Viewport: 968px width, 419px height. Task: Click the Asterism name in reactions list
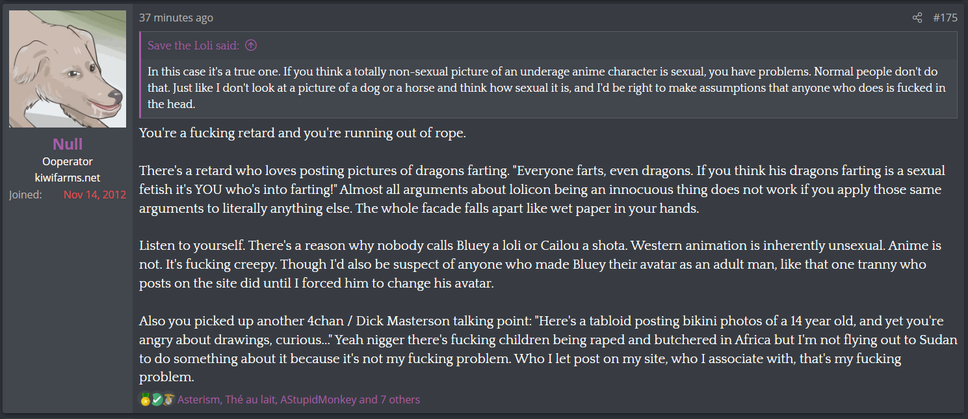[198, 399]
